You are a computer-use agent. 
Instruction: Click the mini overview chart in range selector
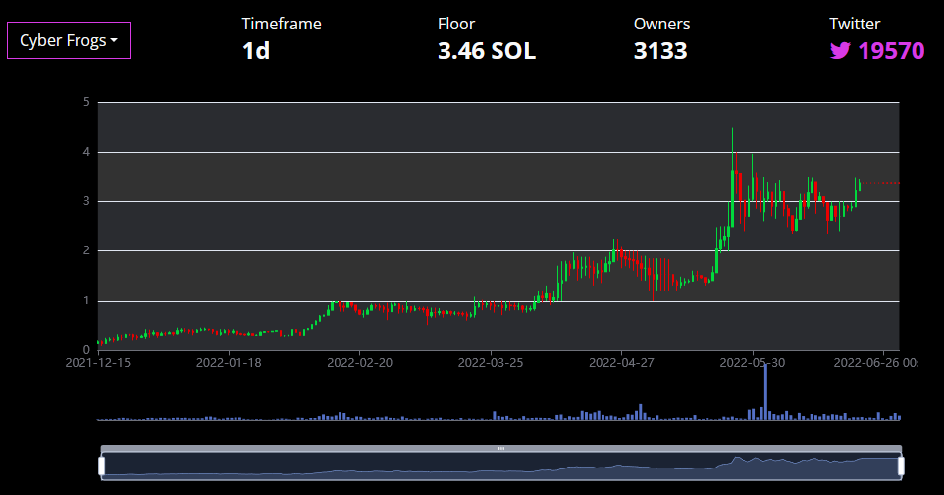[x=500, y=467]
